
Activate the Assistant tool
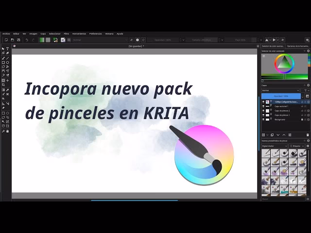point(3,103)
